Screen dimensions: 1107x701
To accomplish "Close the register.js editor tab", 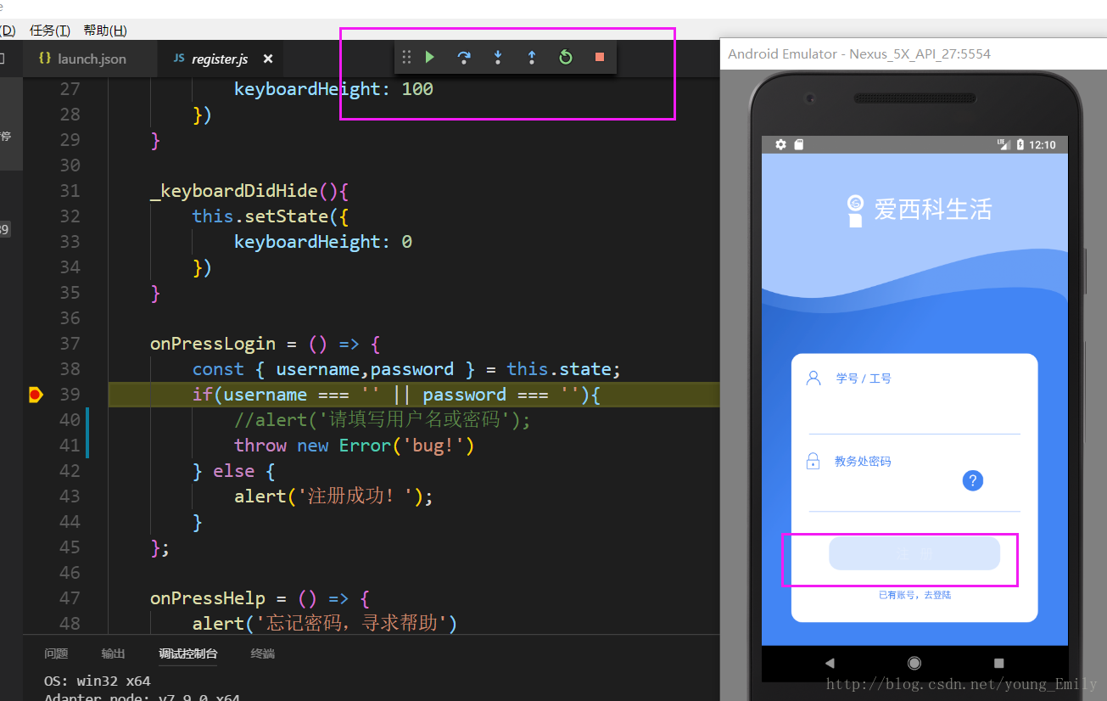I will (x=268, y=59).
